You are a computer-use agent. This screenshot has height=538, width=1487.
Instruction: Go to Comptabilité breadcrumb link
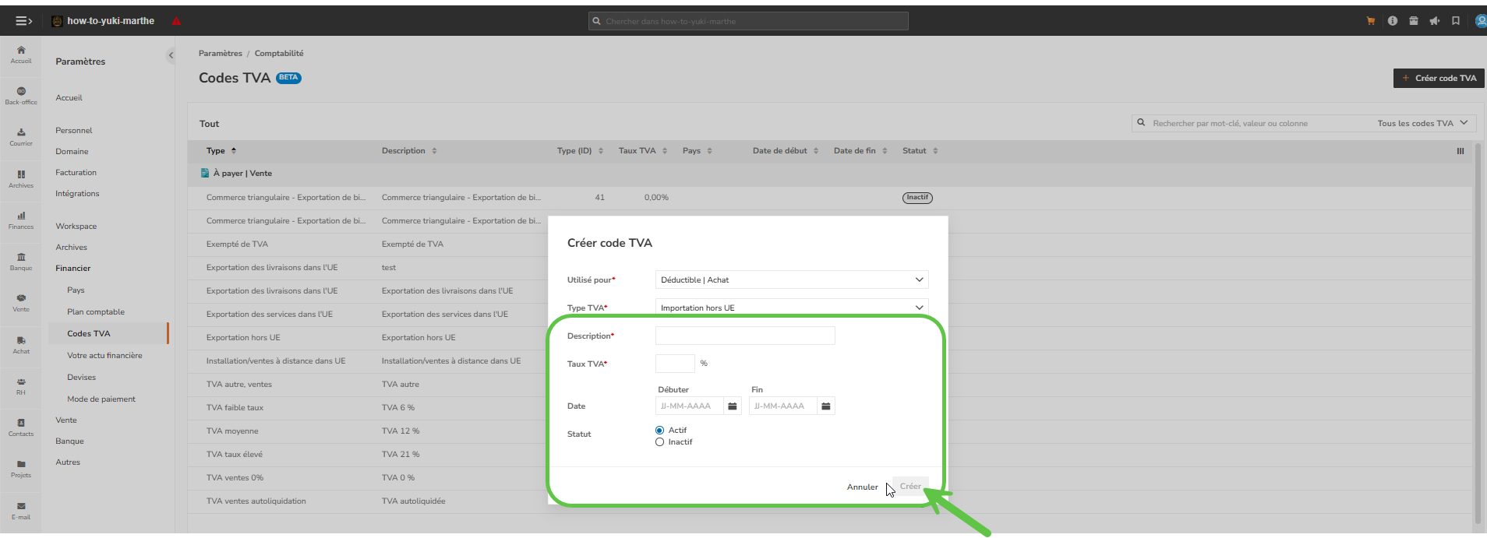click(279, 54)
